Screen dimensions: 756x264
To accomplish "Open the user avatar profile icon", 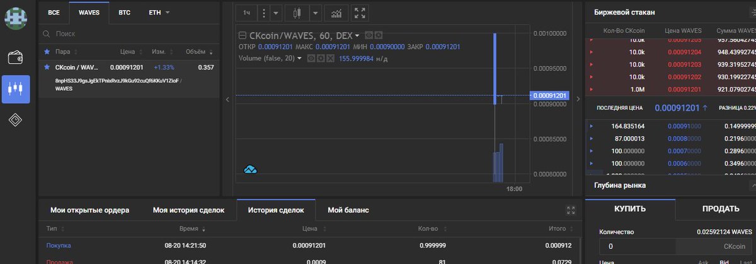I will pos(15,18).
